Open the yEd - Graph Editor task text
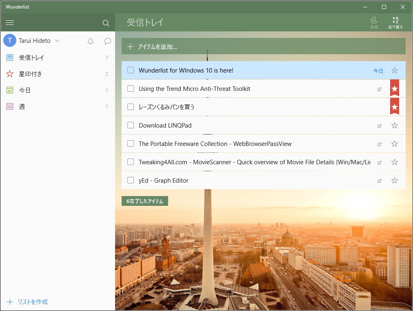Viewport: 413px width, 311px height. (164, 181)
